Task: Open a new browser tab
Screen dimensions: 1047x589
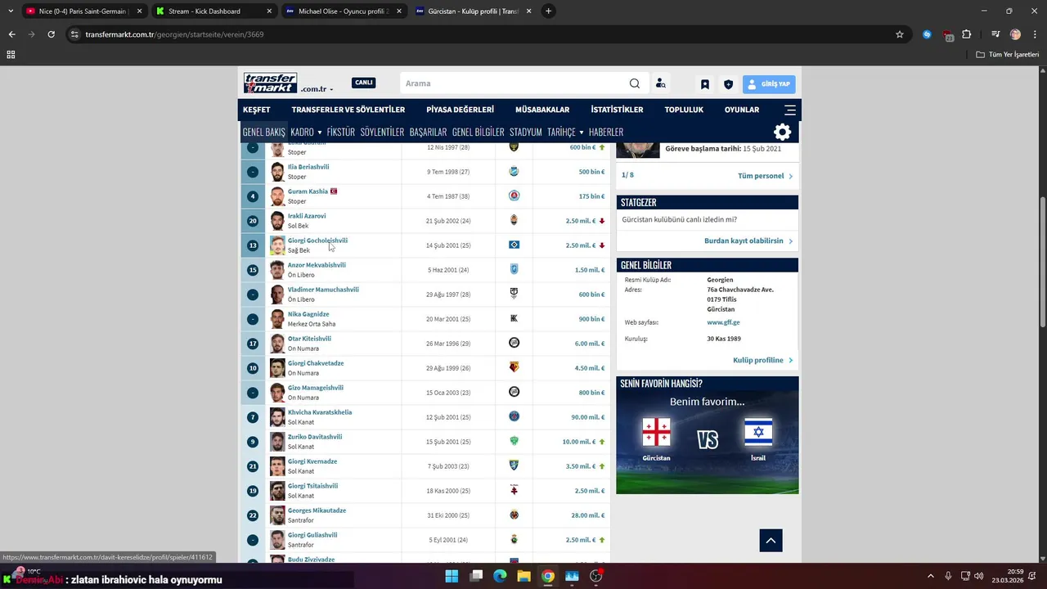Action: 548,11
